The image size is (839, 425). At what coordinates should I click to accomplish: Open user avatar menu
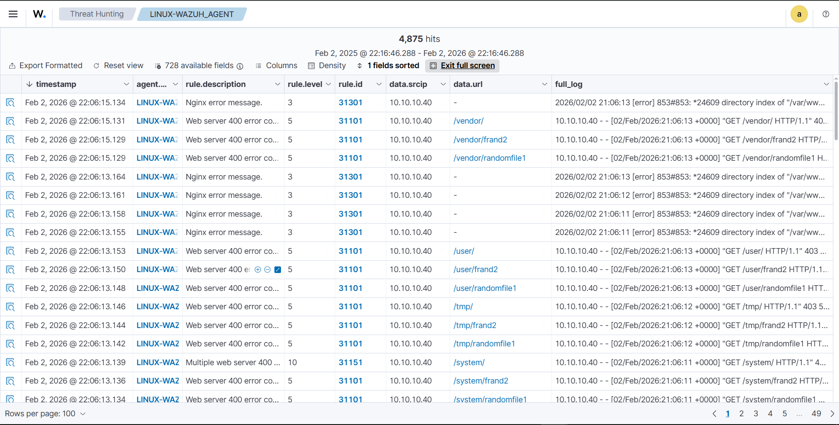click(799, 14)
